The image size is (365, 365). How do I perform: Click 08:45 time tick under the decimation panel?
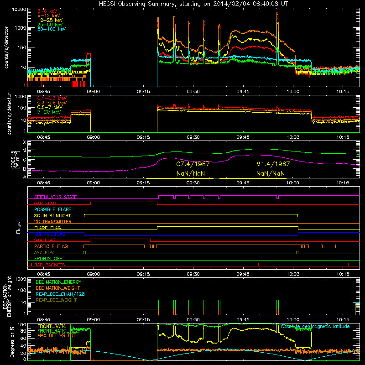click(43, 320)
